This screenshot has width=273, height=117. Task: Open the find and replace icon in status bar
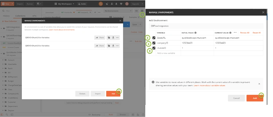[7, 115]
